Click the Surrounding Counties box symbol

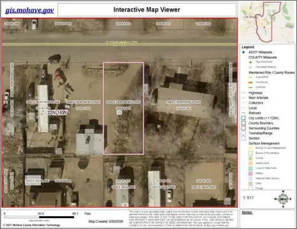click(244, 128)
